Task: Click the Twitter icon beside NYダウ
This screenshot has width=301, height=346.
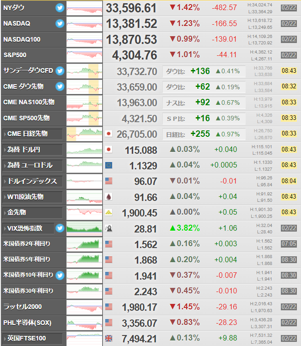Action: [60, 8]
